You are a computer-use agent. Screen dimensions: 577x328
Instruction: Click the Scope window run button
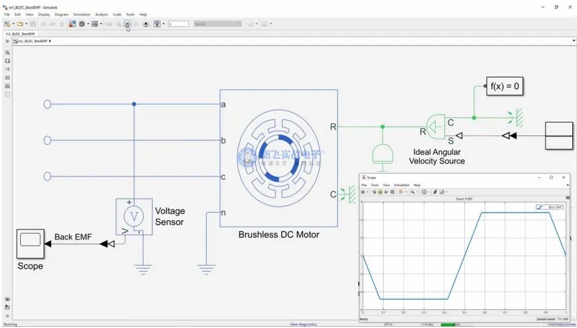(x=380, y=192)
